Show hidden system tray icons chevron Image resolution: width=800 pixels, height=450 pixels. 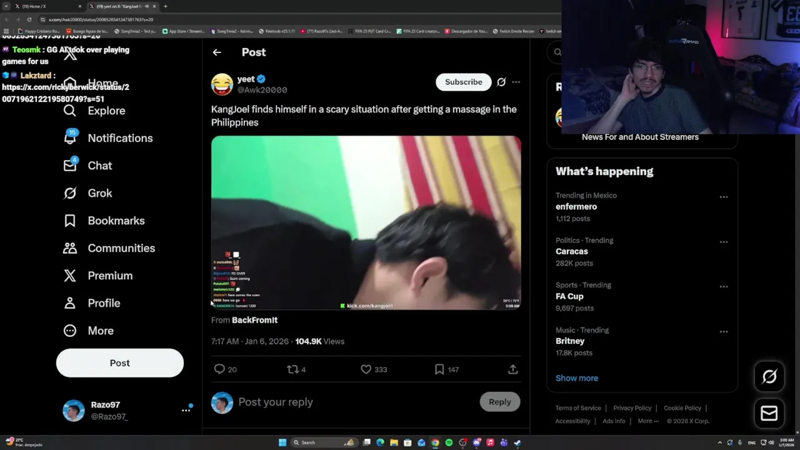pyautogui.click(x=719, y=442)
